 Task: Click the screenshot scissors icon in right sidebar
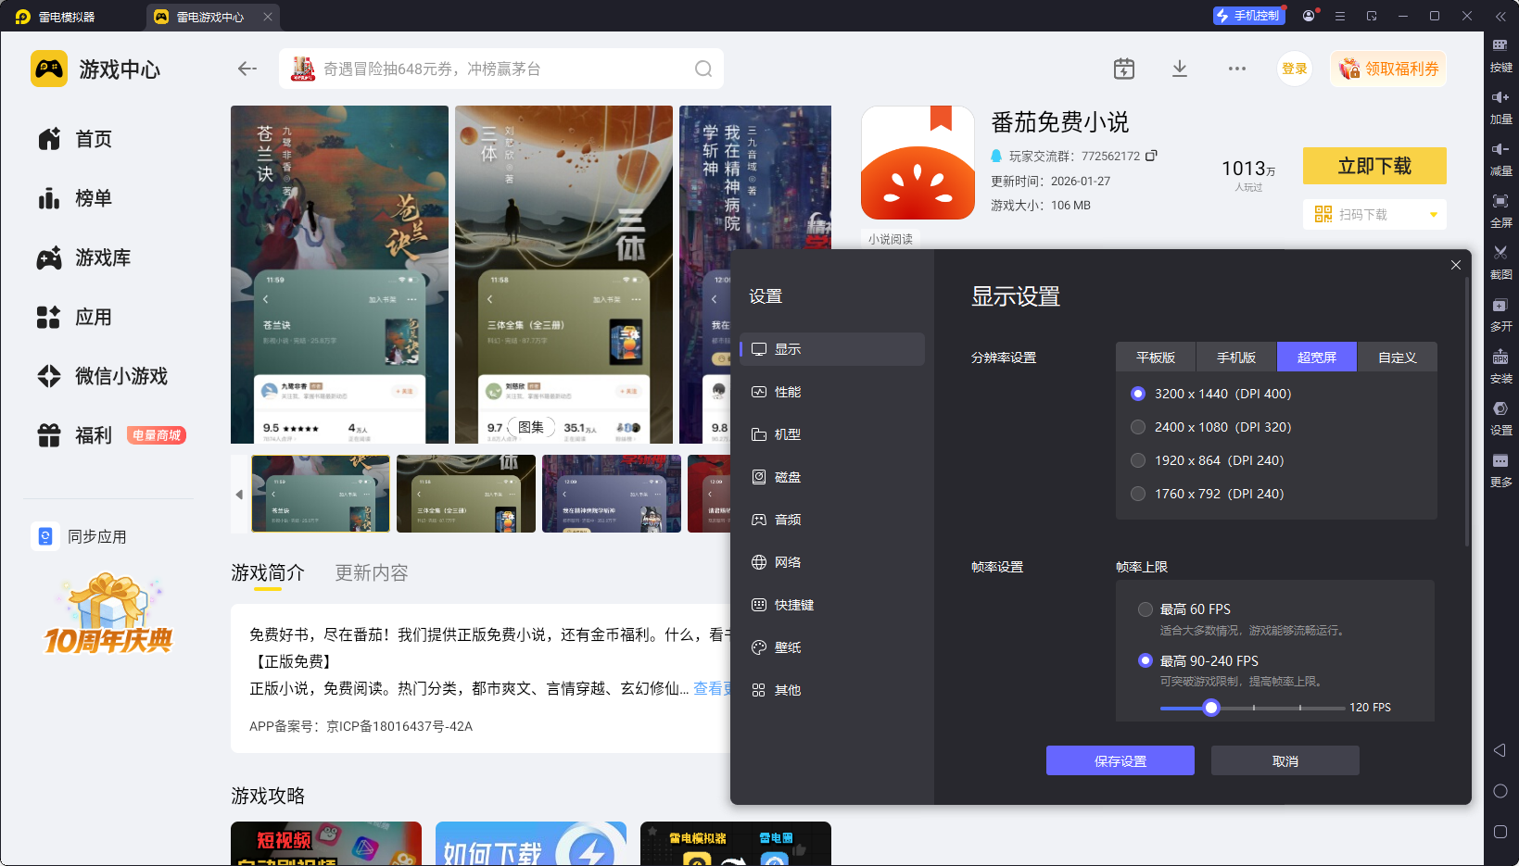click(x=1500, y=253)
